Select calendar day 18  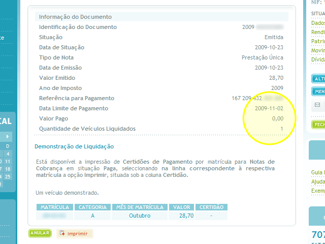[x=8, y=169]
